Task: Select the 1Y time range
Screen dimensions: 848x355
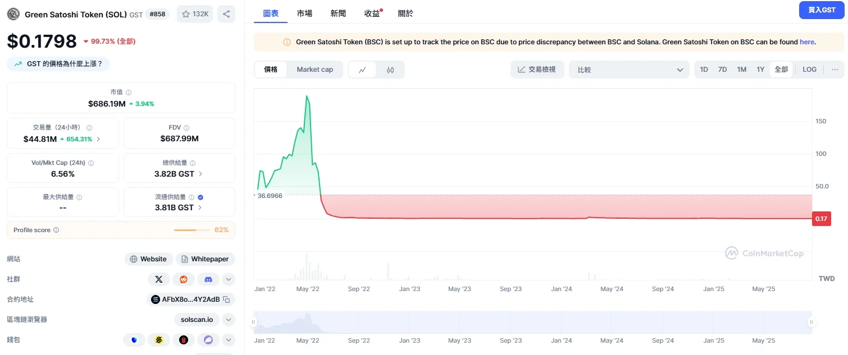Action: [760, 69]
